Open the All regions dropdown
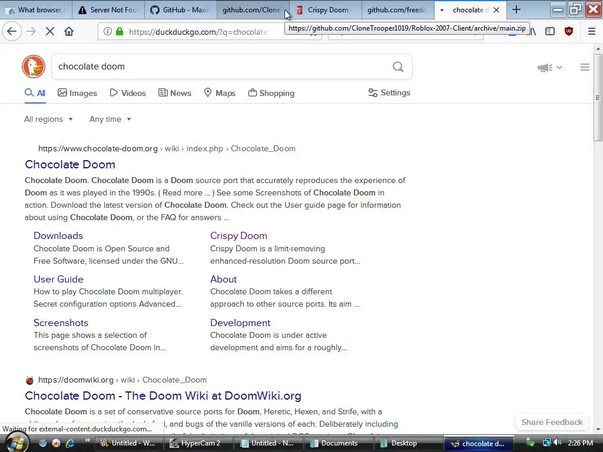 (x=48, y=119)
